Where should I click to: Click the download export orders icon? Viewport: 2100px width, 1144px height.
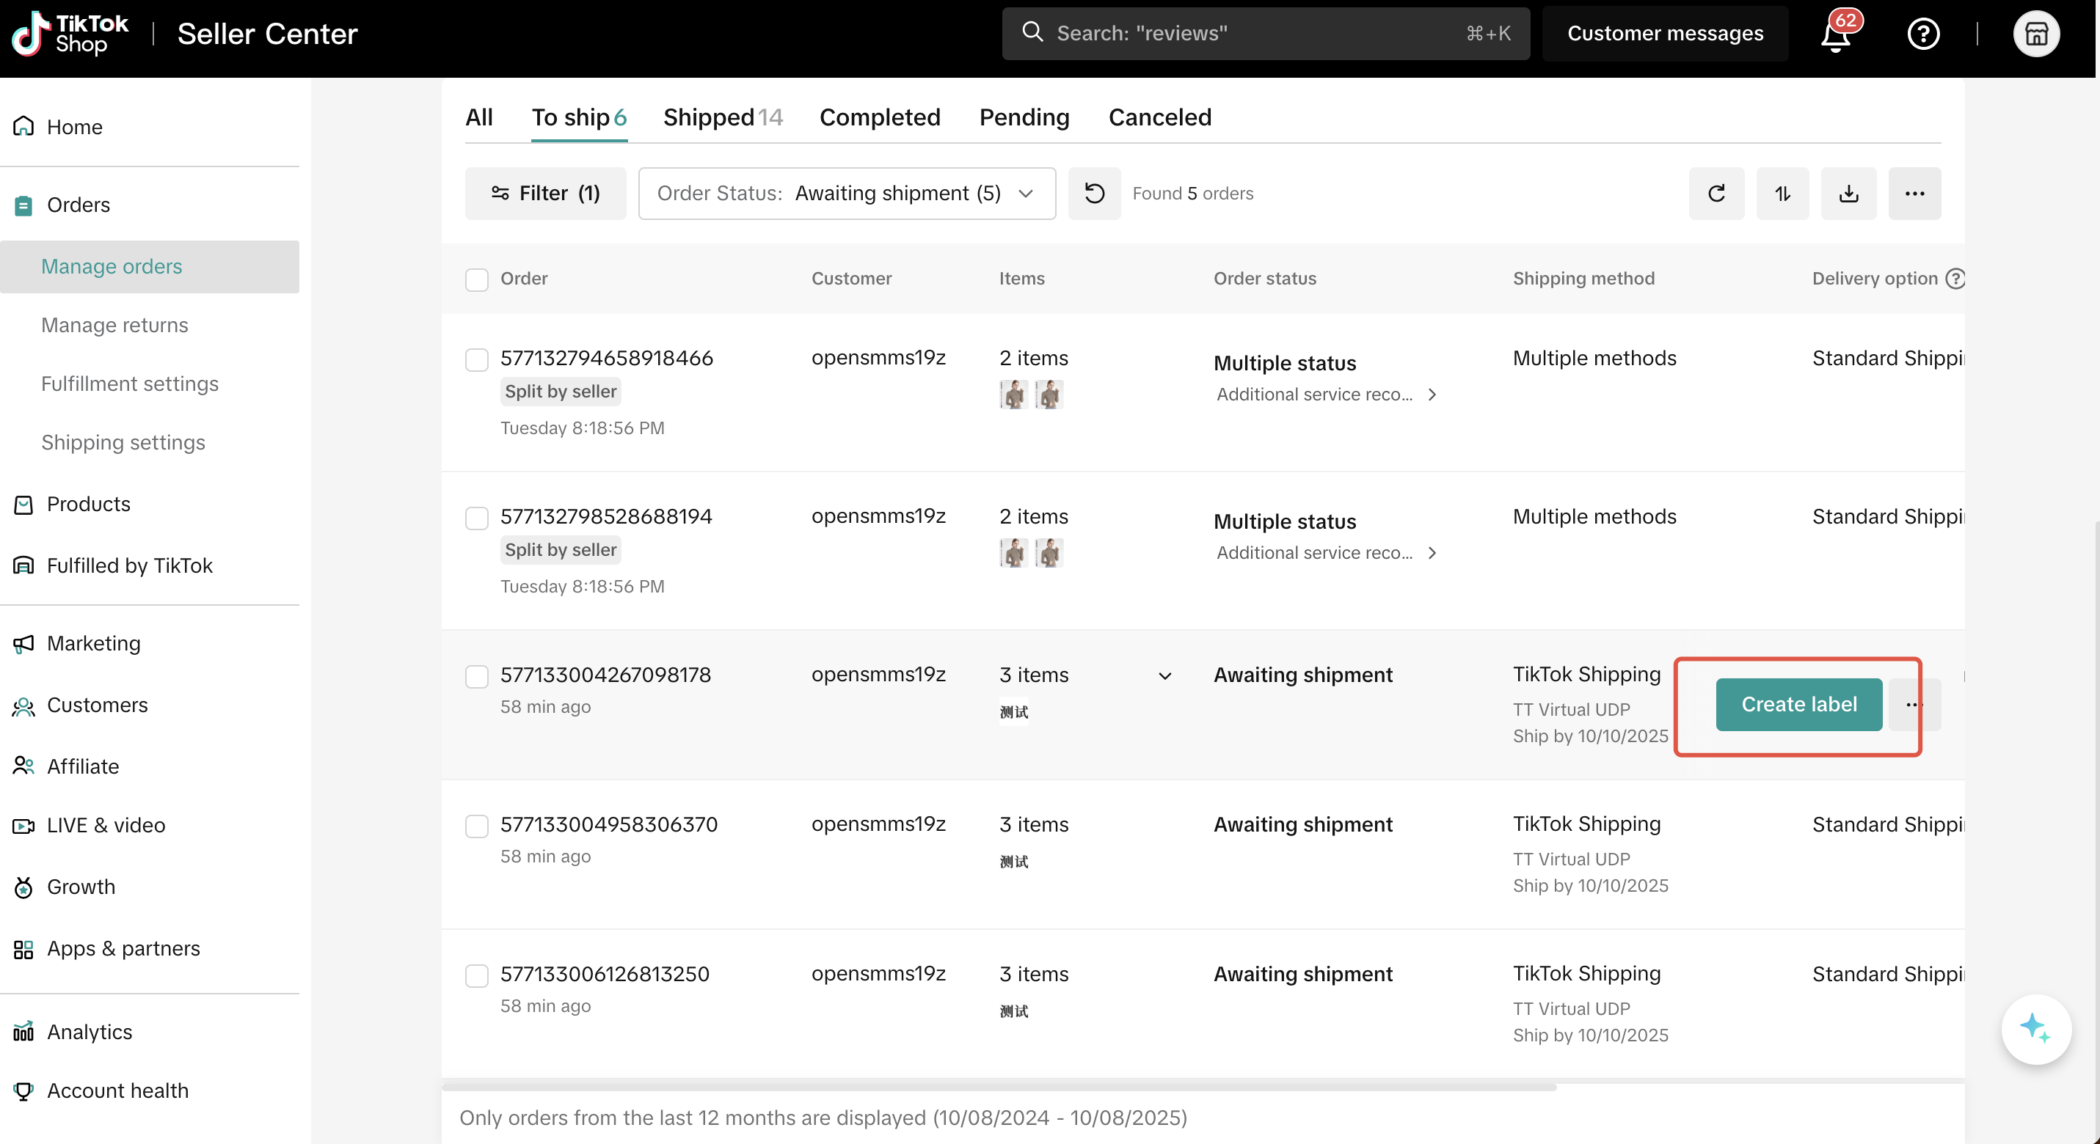click(x=1848, y=193)
